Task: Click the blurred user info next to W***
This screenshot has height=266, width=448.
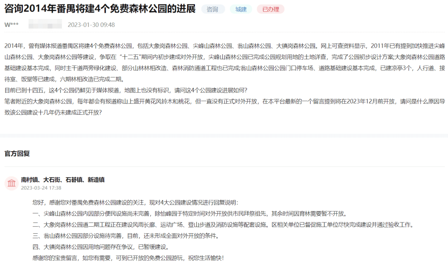Action: click(x=45, y=24)
